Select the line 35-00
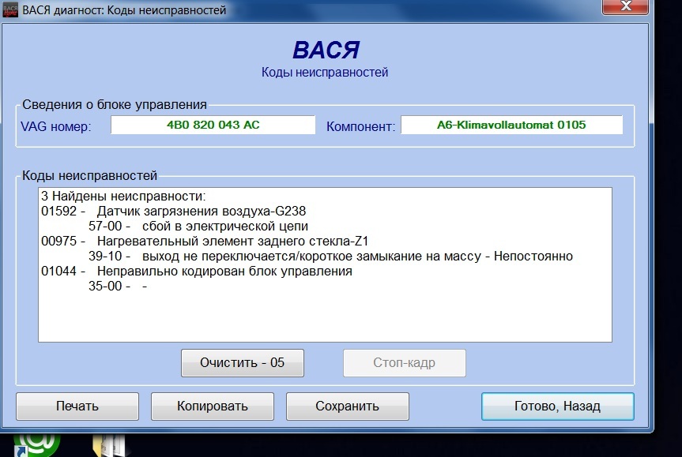682x457 pixels. (x=118, y=287)
